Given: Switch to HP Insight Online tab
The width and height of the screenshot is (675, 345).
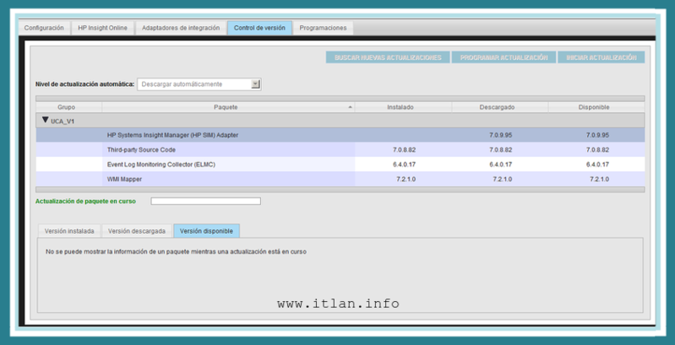Looking at the screenshot, I should coord(102,28).
